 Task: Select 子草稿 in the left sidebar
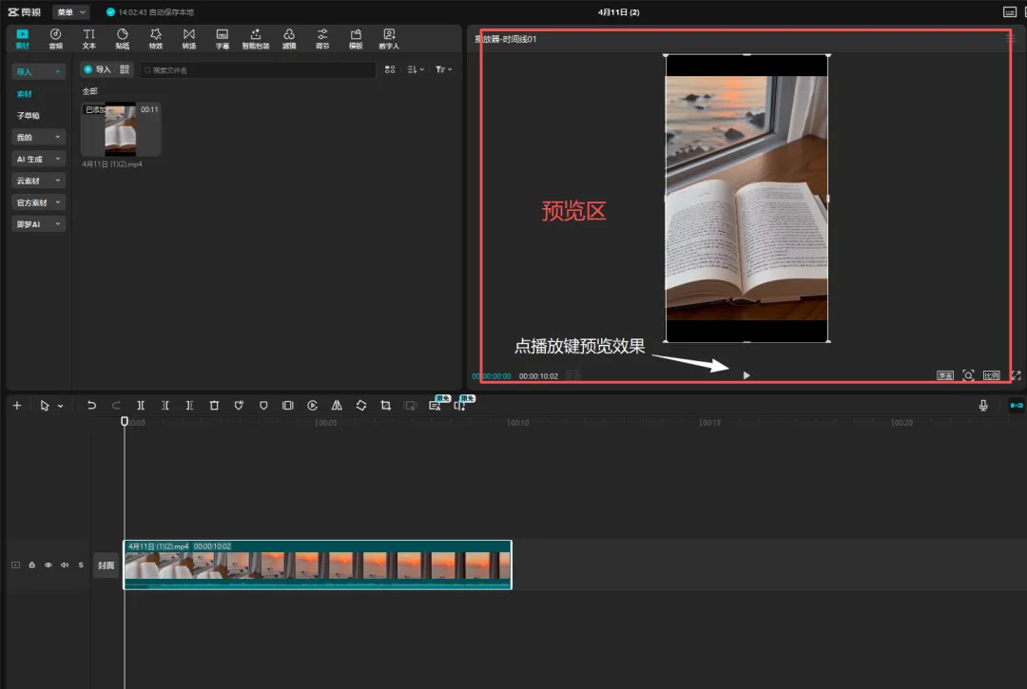tap(29, 116)
